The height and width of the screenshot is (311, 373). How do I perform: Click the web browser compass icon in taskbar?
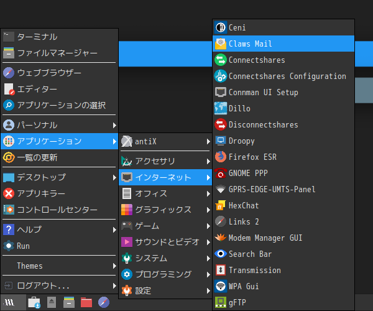104,303
